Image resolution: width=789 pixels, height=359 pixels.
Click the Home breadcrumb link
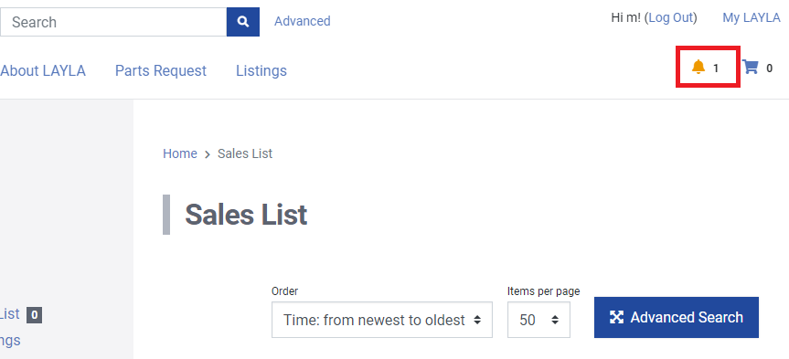pos(179,153)
